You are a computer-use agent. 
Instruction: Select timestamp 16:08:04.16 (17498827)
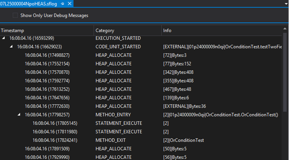click(x=47, y=55)
